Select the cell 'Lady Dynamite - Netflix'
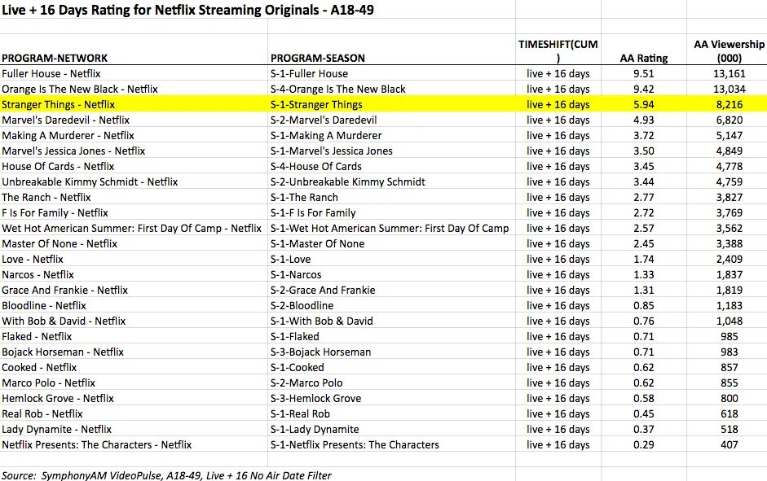Viewport: 767px width, 481px height. [x=56, y=429]
